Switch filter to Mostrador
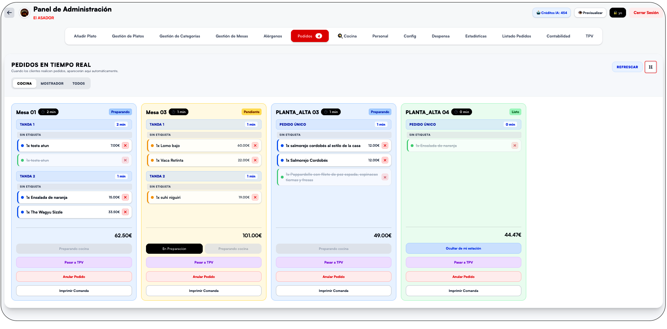Screen dimensions: 667x329 point(52,83)
